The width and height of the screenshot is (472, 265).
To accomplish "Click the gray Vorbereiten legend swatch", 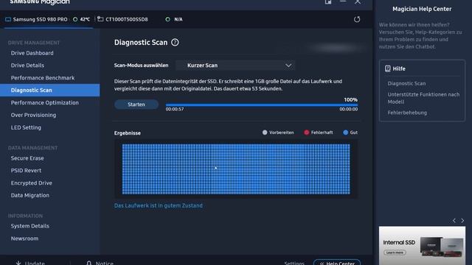I will 265,132.
